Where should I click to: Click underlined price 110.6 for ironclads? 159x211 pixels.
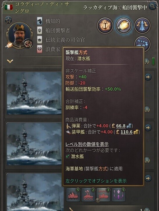click(x=126, y=132)
